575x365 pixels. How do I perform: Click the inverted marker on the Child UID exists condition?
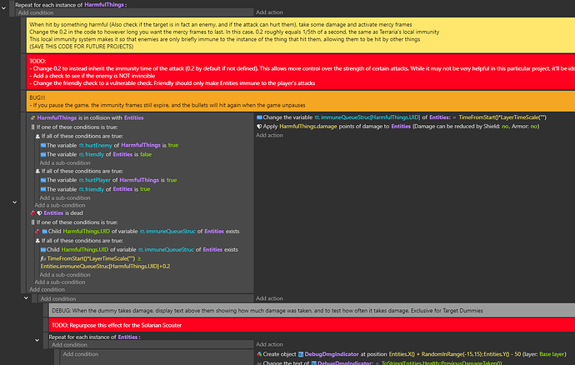pyautogui.click(x=37, y=232)
